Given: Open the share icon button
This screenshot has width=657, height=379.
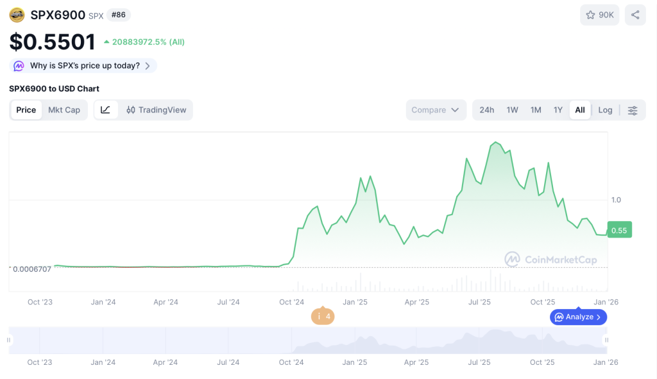Looking at the screenshot, I should pyautogui.click(x=635, y=15).
